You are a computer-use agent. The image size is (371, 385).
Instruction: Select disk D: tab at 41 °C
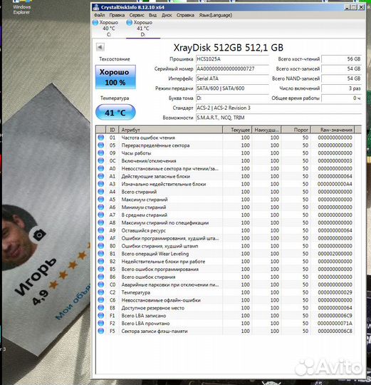tap(142, 29)
